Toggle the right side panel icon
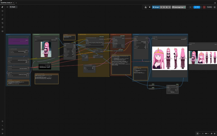Screen dimensions: 217x136 (215, 7)
